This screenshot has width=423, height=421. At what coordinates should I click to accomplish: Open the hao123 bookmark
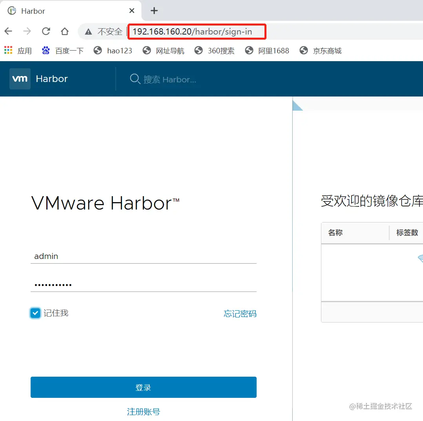(x=113, y=51)
